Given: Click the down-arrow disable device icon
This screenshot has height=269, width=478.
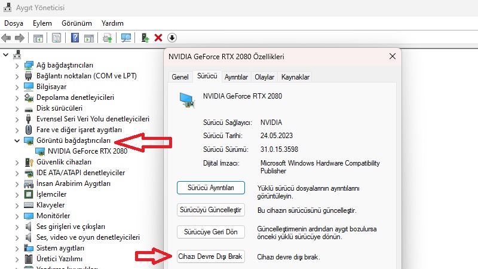Looking at the screenshot, I should pos(172,38).
